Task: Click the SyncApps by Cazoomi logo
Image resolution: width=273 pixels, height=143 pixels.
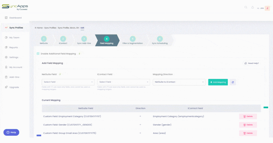Action: [x=15, y=7]
